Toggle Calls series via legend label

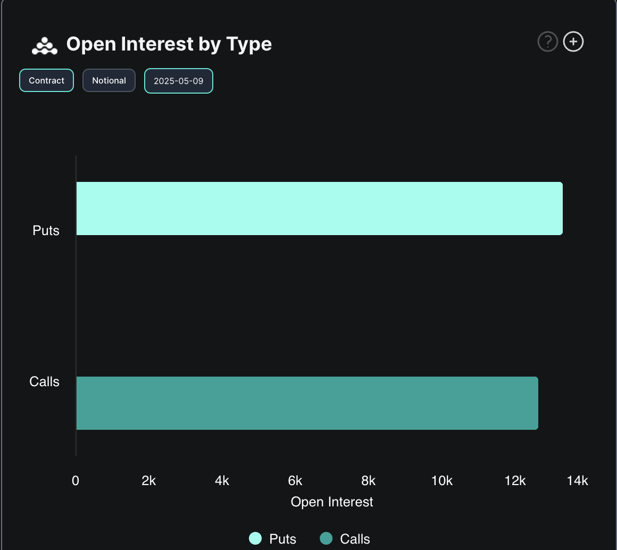[355, 539]
